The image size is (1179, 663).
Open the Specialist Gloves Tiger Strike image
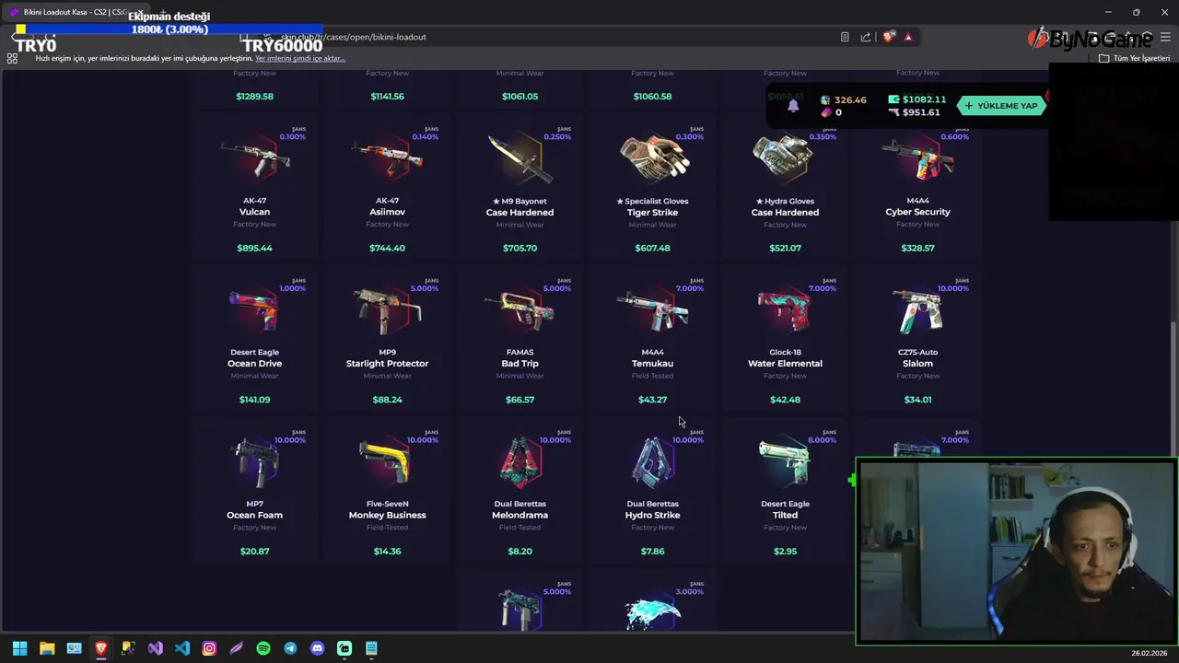[x=653, y=158]
